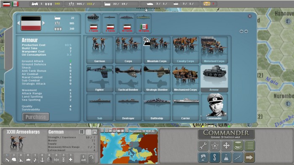Select queued tank due in 3 turns
The height and width of the screenshot is (165, 294).
point(93,23)
